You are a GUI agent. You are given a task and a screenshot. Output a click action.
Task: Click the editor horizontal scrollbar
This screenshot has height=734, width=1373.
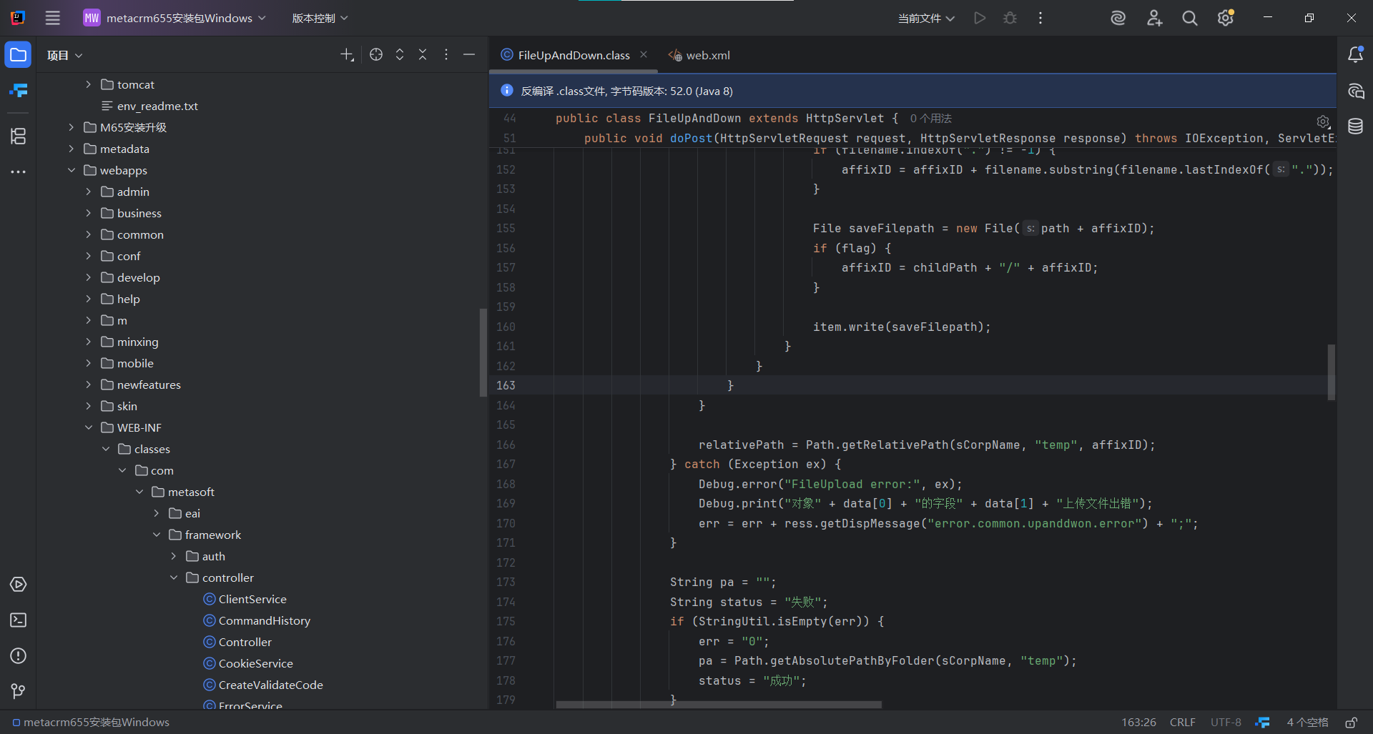click(x=719, y=705)
